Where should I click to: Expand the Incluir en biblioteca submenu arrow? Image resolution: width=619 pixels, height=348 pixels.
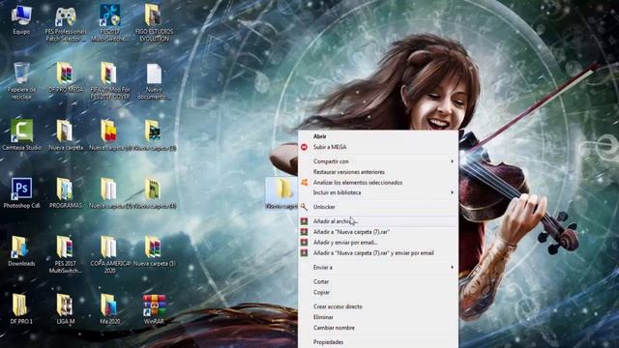(x=452, y=192)
